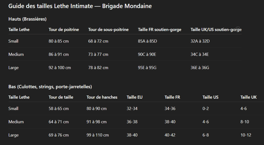Select the 'Bas (Culottes, strings, porte-jarretelles)' heading

[50, 87]
